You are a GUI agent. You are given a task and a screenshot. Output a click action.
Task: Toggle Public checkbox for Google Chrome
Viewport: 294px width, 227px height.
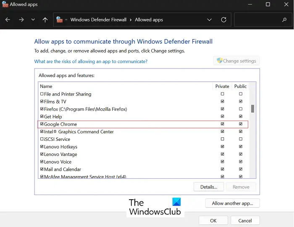click(241, 124)
